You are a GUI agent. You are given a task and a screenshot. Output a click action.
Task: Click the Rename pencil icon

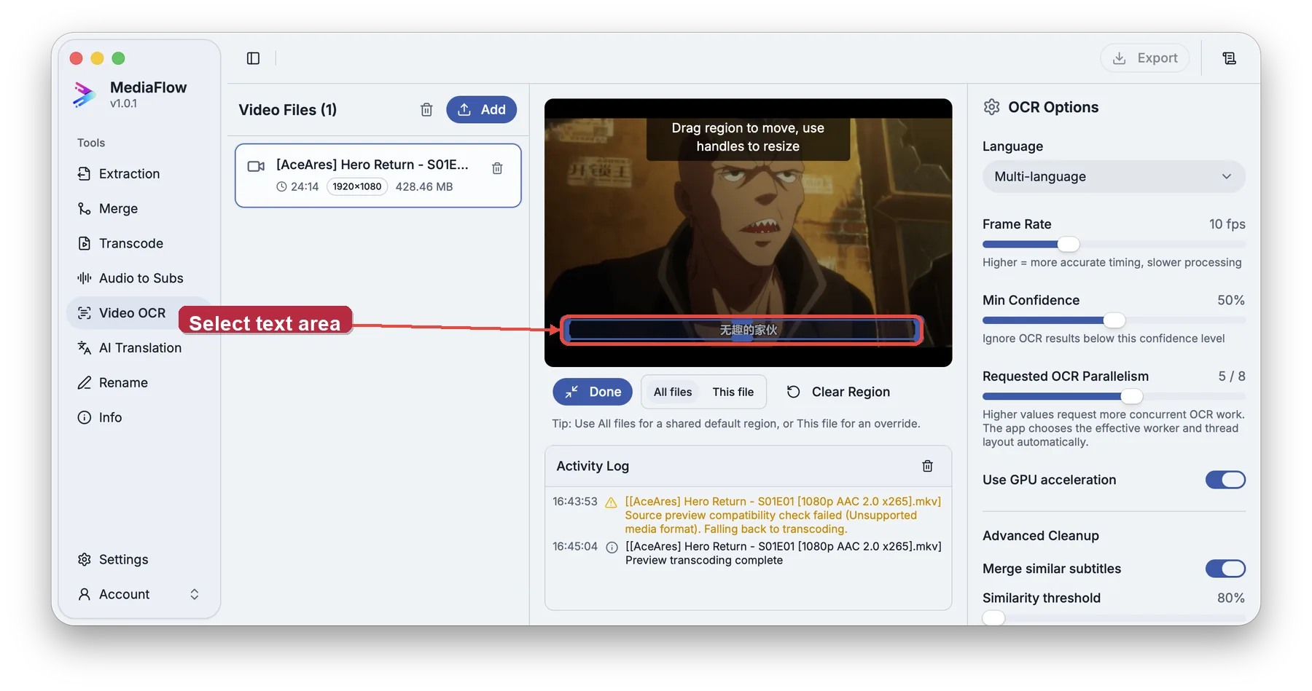[x=85, y=383]
